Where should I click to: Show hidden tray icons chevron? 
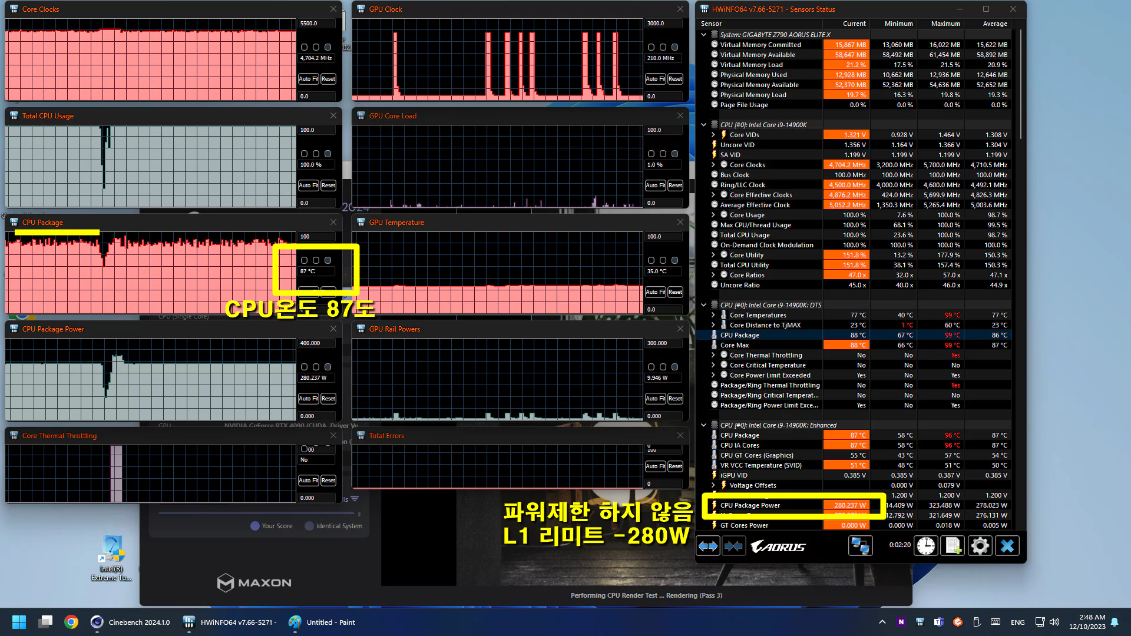[x=882, y=622]
